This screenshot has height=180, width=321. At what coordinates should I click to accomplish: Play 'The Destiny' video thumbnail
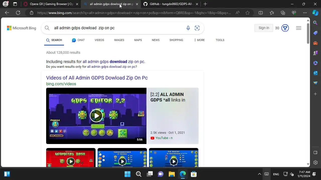pyautogui.click(x=174, y=157)
